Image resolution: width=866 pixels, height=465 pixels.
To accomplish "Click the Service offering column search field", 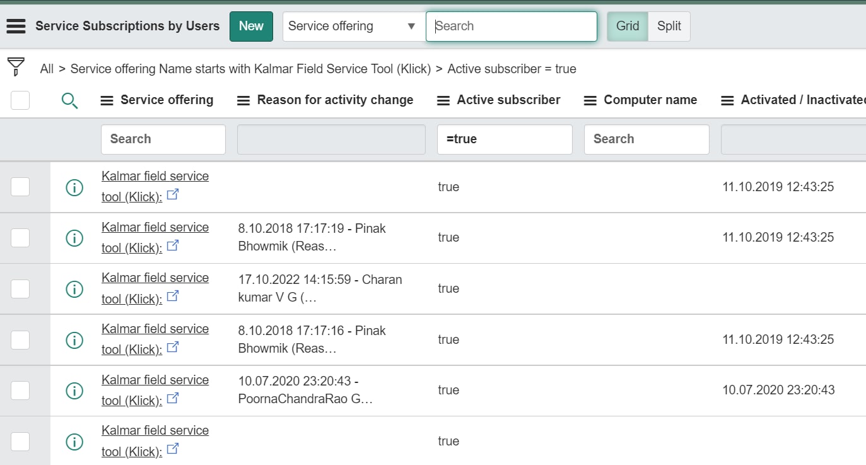I will coord(163,139).
